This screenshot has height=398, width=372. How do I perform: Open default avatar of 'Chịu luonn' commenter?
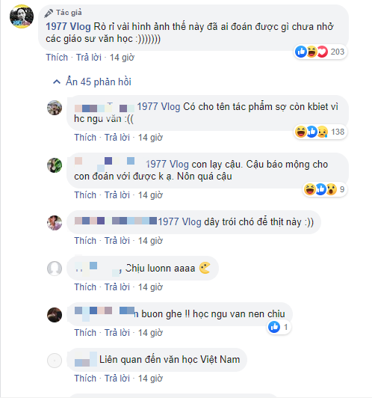[x=55, y=269]
